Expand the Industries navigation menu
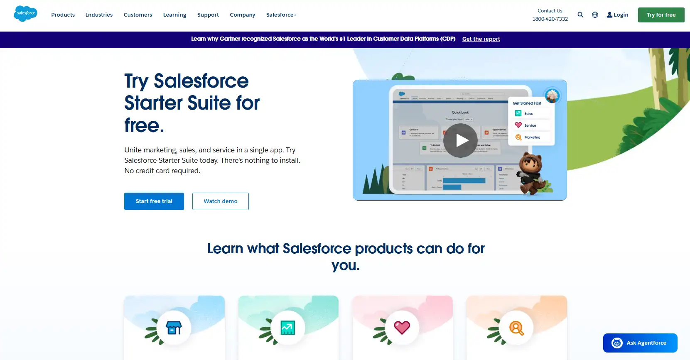The width and height of the screenshot is (690, 360). click(x=99, y=15)
